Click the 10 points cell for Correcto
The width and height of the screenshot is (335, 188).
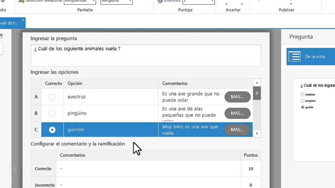(x=251, y=169)
